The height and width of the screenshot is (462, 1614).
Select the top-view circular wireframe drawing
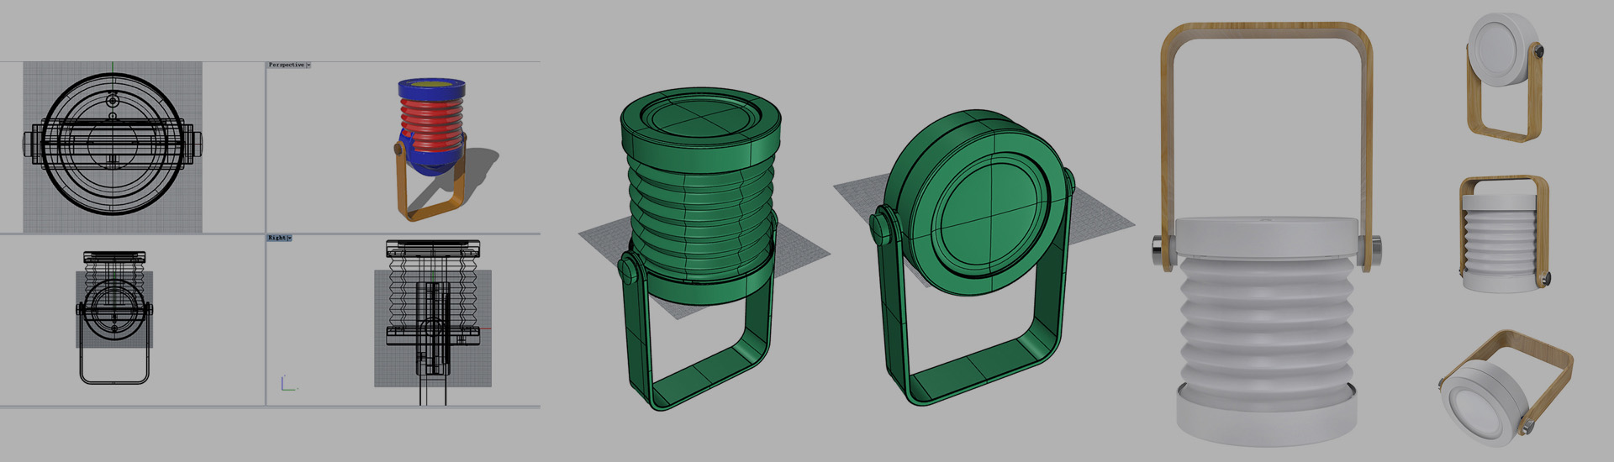(x=112, y=146)
